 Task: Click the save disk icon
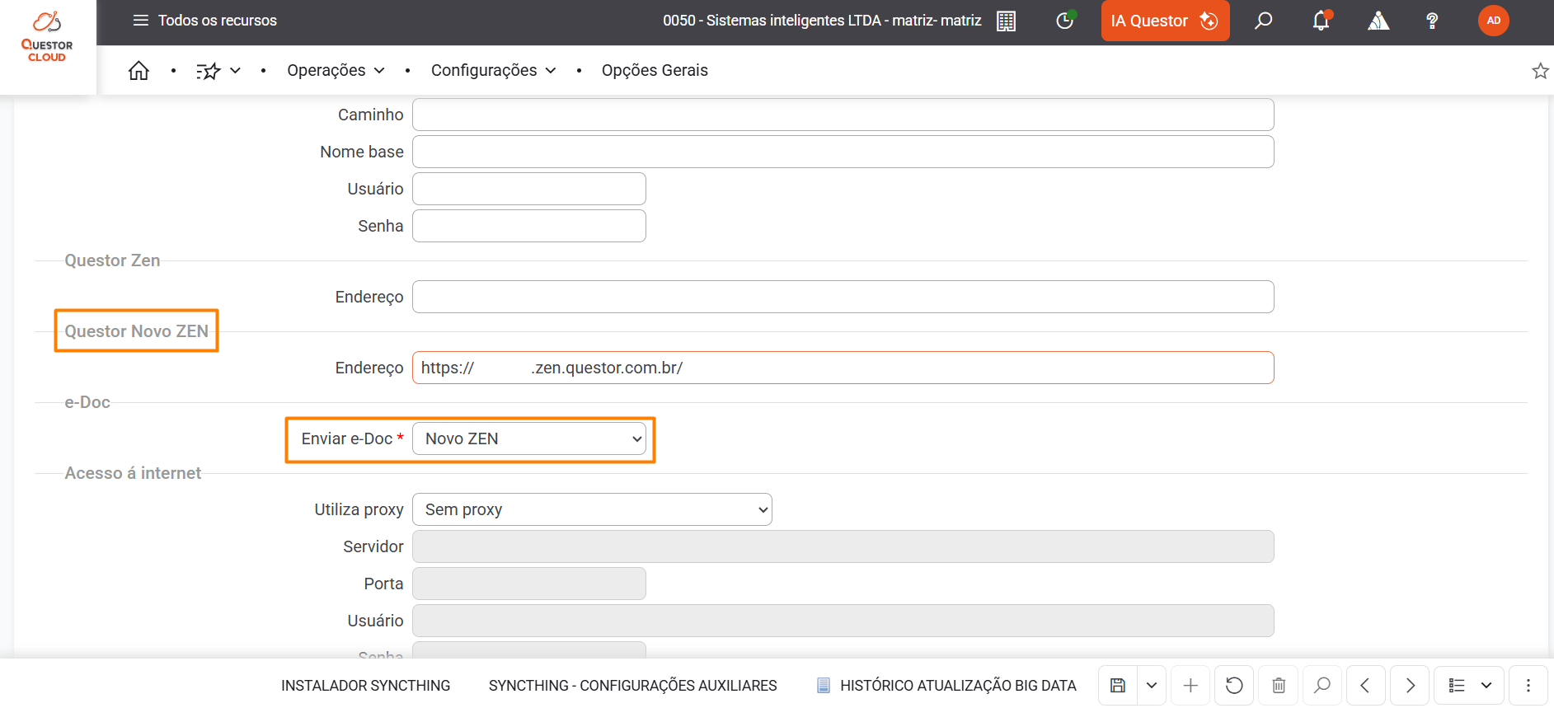coord(1118,686)
